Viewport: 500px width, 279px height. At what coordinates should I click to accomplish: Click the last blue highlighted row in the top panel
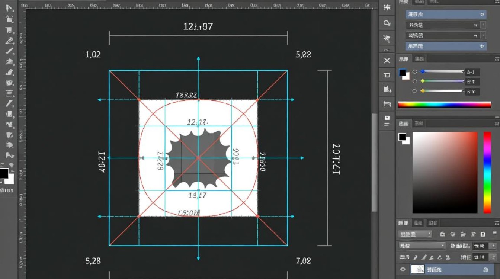(446, 46)
